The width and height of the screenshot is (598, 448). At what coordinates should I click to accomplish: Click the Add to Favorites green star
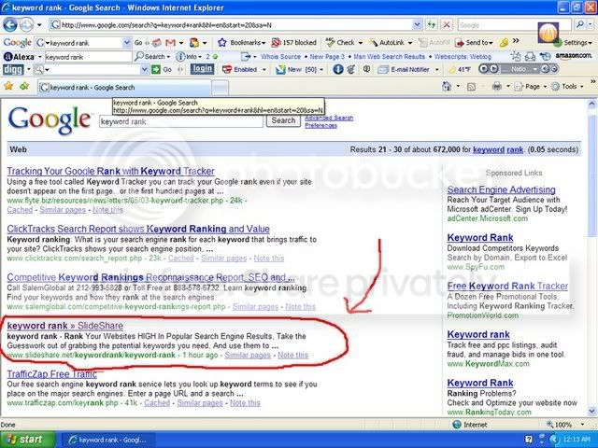[x=24, y=87]
